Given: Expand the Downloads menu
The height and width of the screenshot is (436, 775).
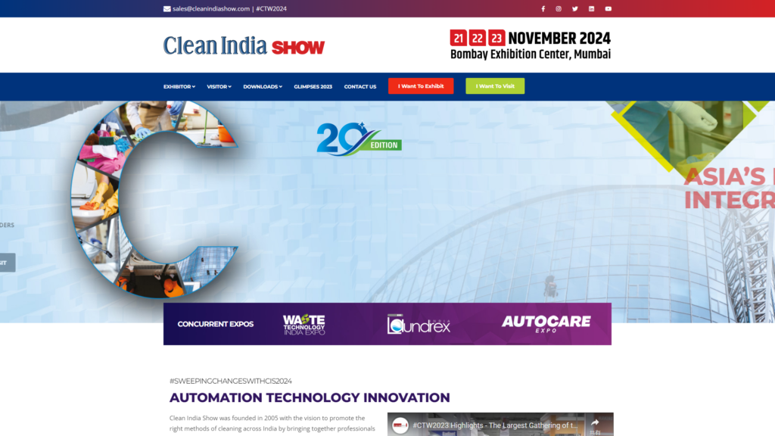Looking at the screenshot, I should tap(263, 86).
